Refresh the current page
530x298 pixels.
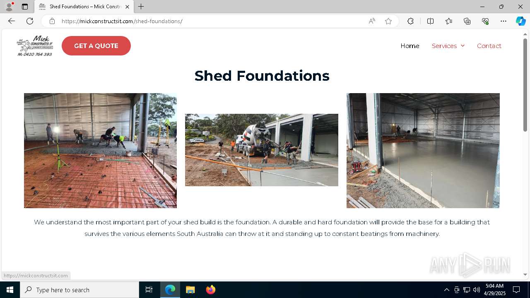pyautogui.click(x=30, y=21)
